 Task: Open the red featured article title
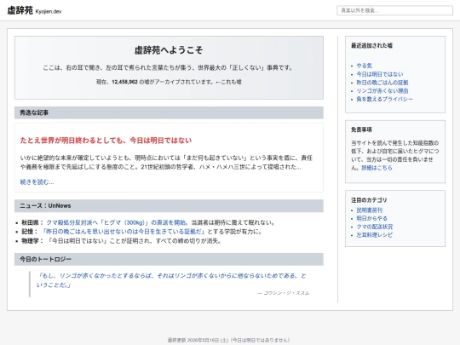pyautogui.click(x=106, y=141)
